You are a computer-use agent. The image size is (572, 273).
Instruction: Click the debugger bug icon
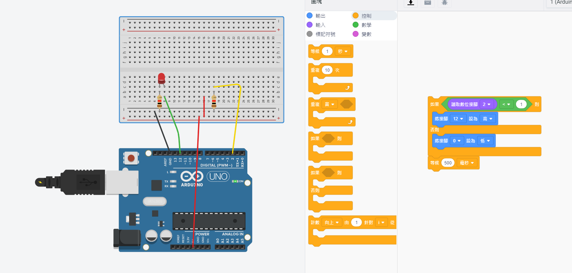(444, 3)
